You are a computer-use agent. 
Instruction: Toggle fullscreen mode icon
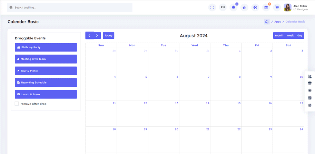[212, 7]
